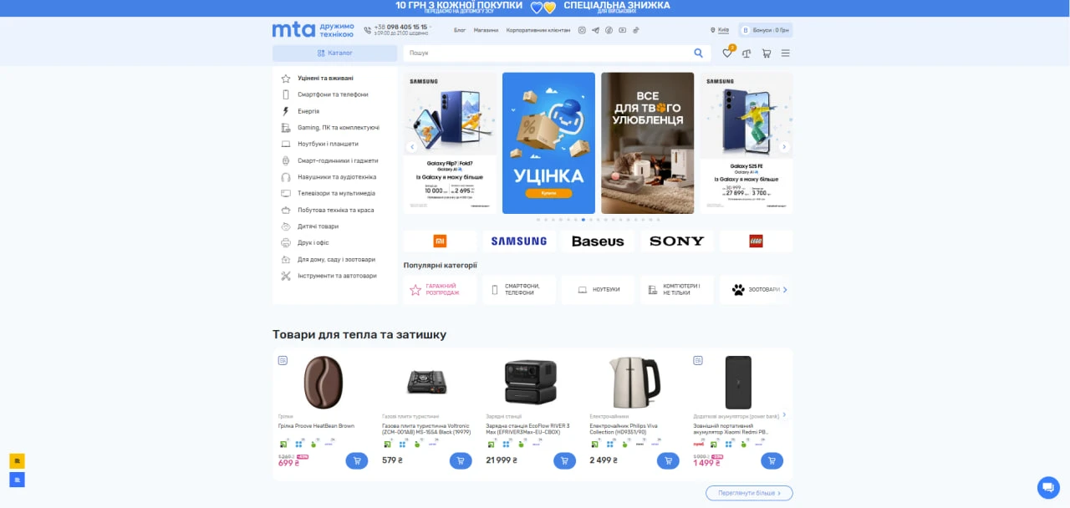Screen dimensions: 1070x508
Task: Click the Instagram icon in the header
Action: pyautogui.click(x=581, y=29)
